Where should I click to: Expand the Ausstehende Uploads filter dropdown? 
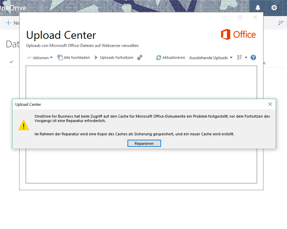tap(211, 58)
